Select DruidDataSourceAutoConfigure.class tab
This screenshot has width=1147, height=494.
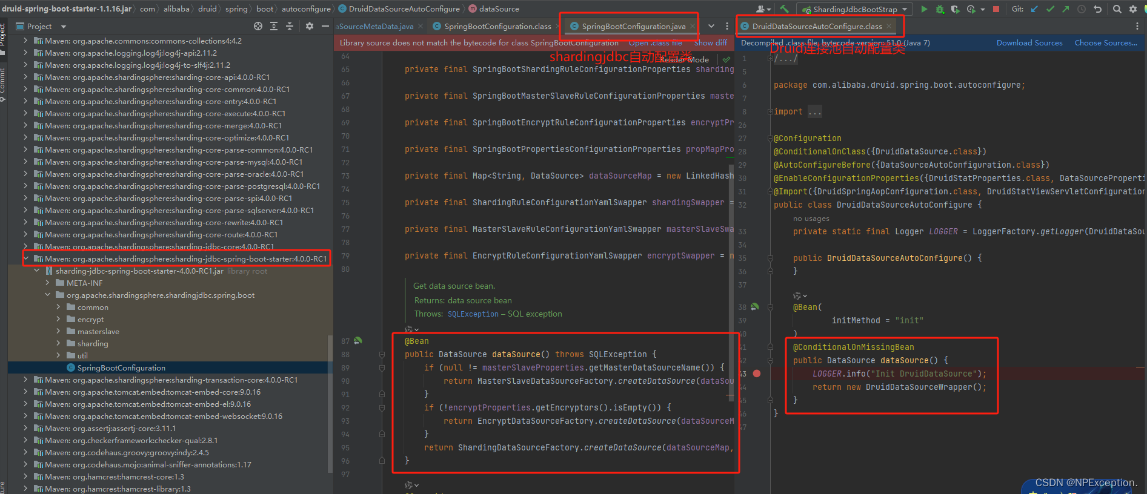pos(817,26)
